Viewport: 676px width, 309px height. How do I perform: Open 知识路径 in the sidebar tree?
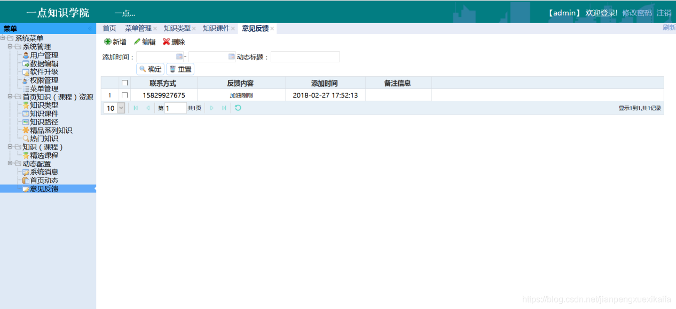click(44, 122)
